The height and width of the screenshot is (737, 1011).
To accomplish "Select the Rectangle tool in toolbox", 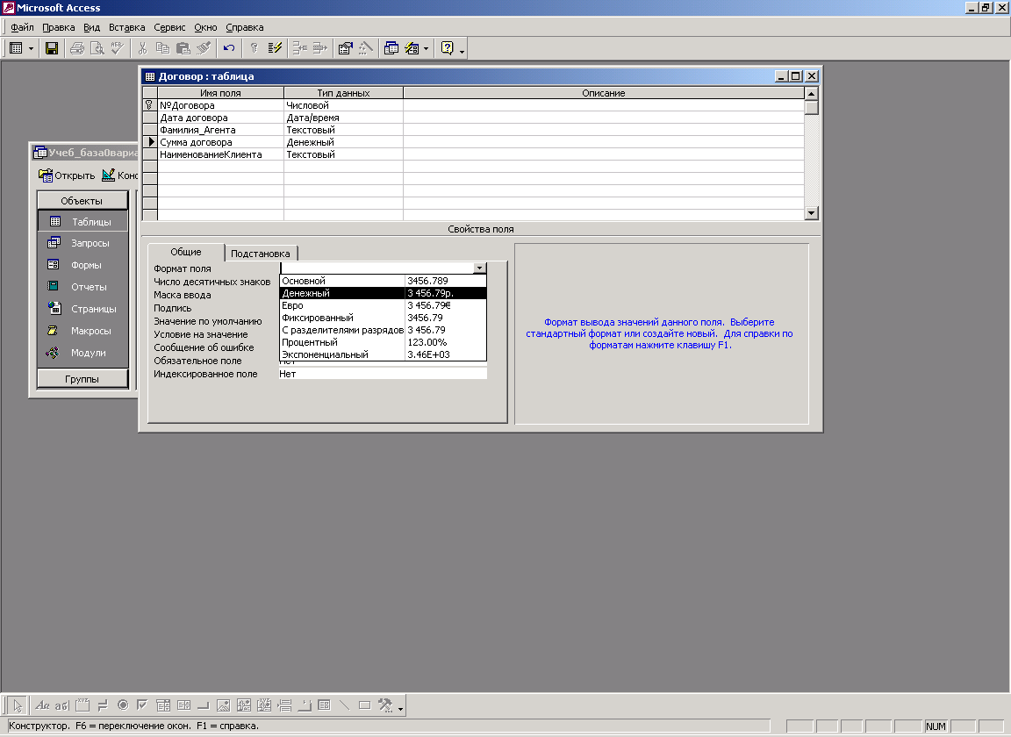I will click(364, 705).
